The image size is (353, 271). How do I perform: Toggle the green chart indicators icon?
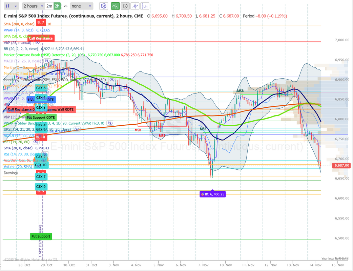tap(115, 6)
